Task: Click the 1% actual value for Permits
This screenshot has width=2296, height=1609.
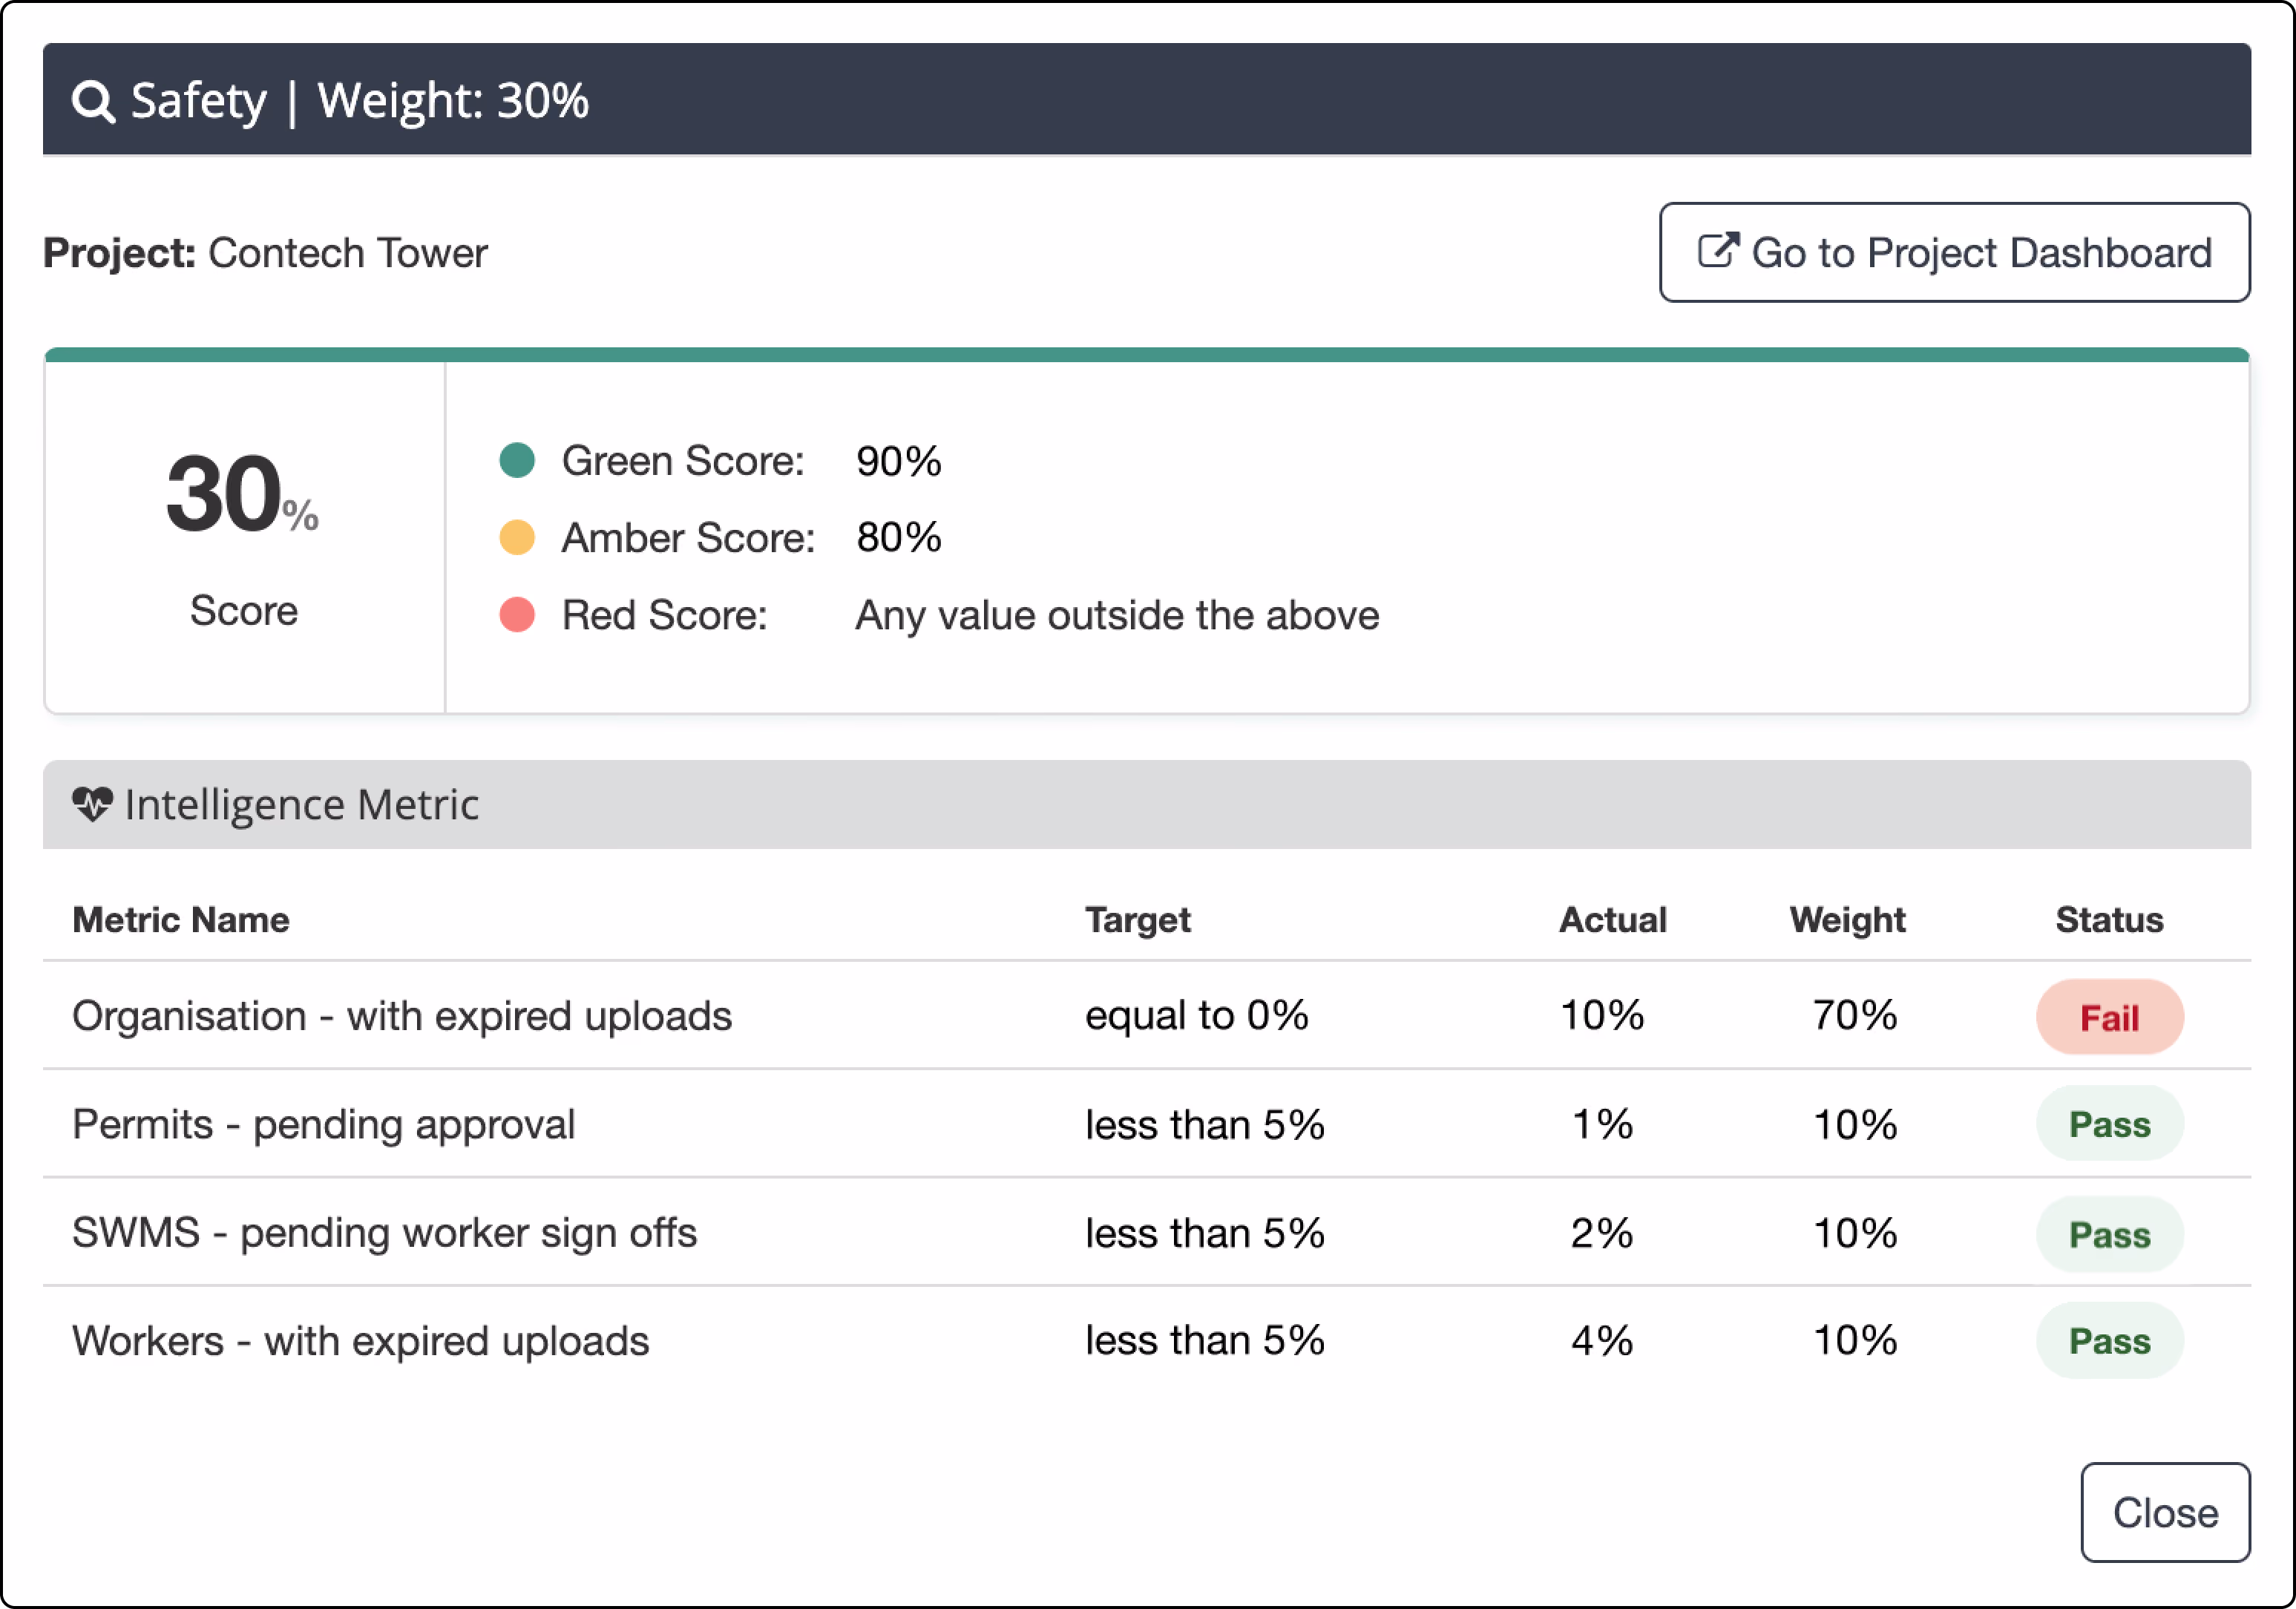Action: [x=1602, y=1124]
